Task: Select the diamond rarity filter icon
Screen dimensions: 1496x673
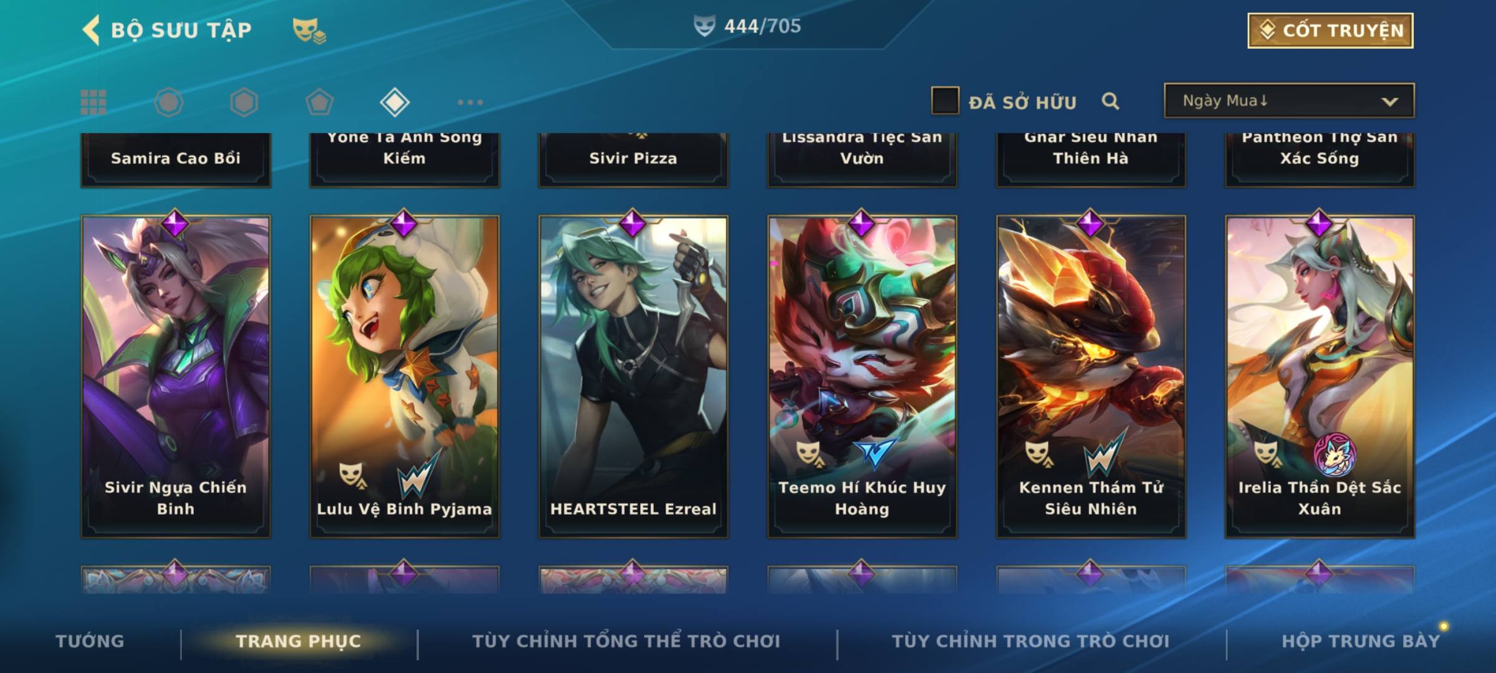Action: (395, 102)
